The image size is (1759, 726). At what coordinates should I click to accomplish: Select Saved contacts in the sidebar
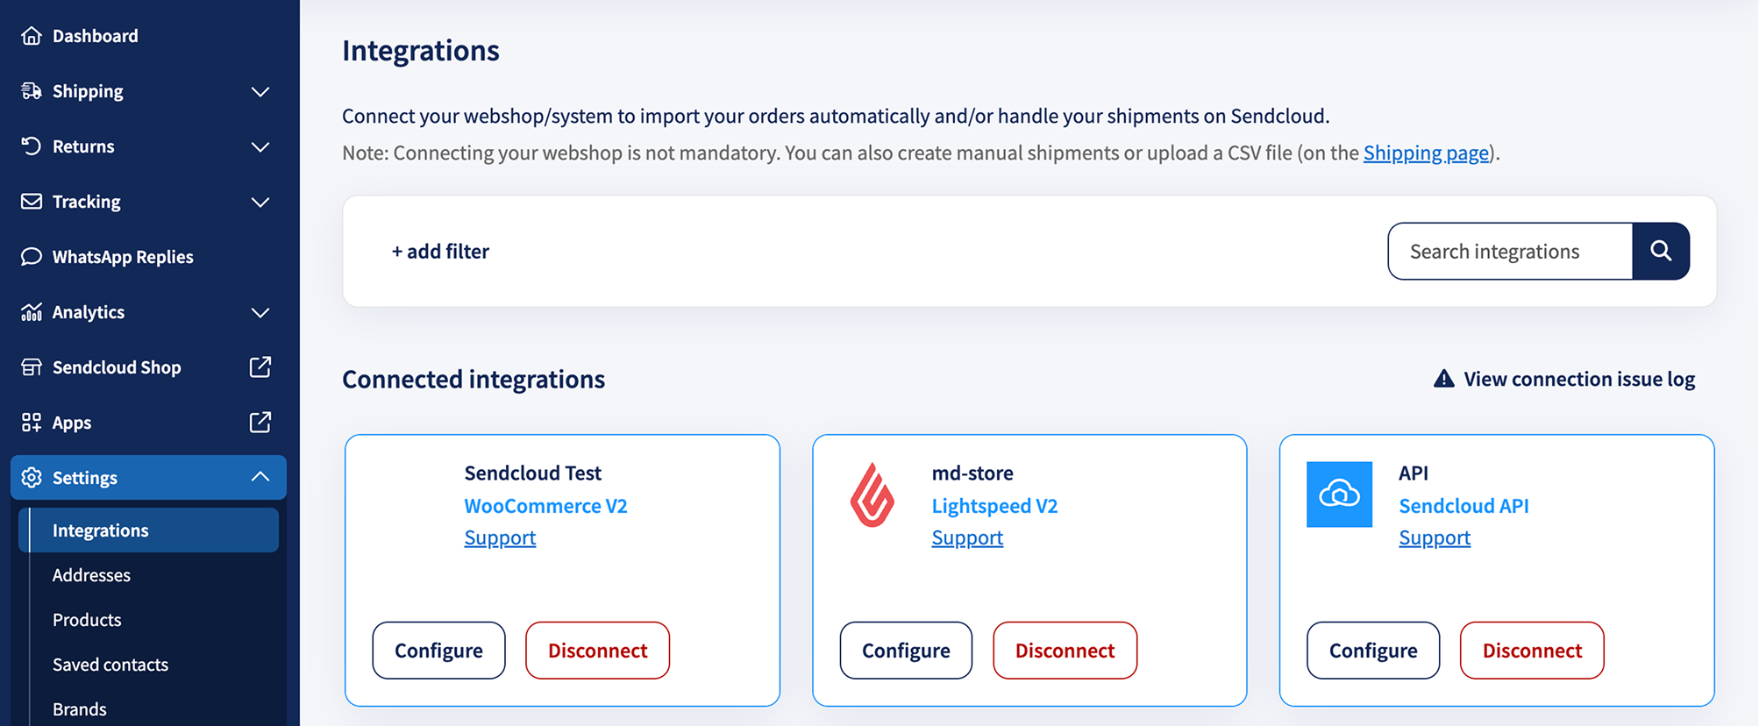pyautogui.click(x=110, y=665)
